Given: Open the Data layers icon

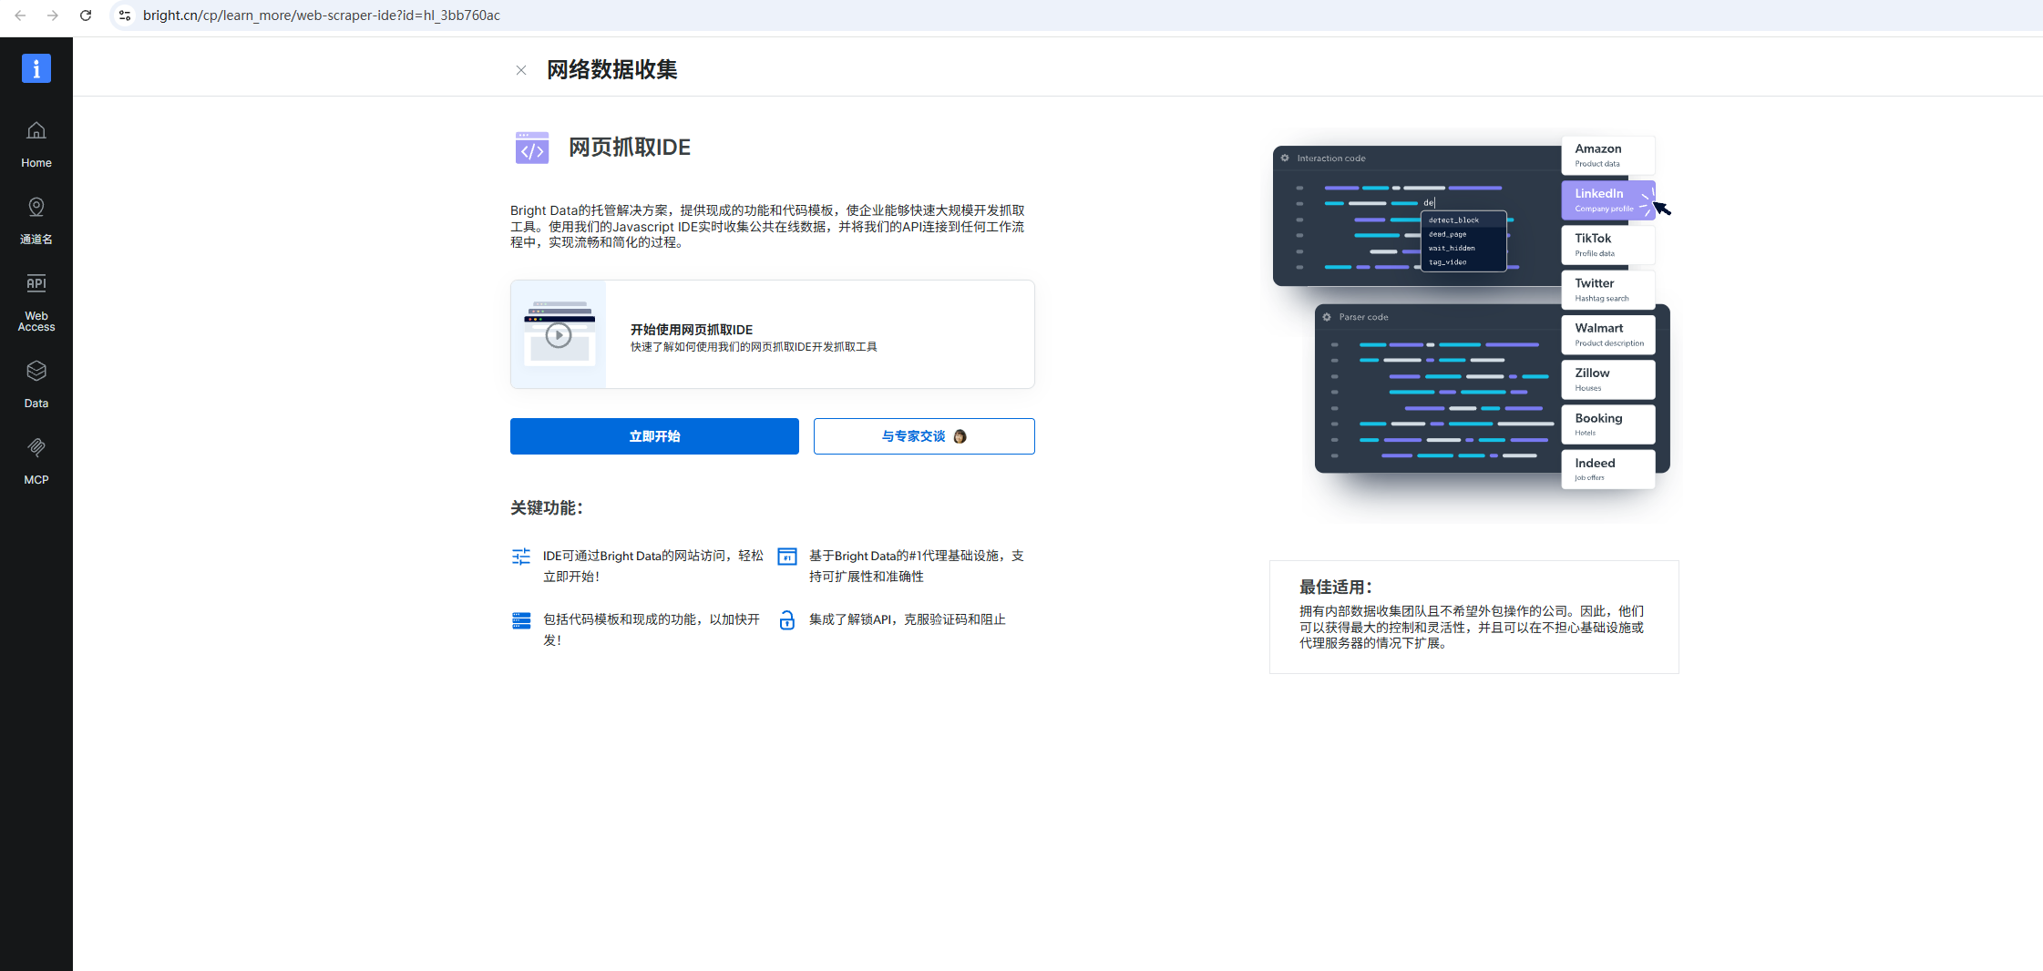Looking at the screenshot, I should click(36, 372).
